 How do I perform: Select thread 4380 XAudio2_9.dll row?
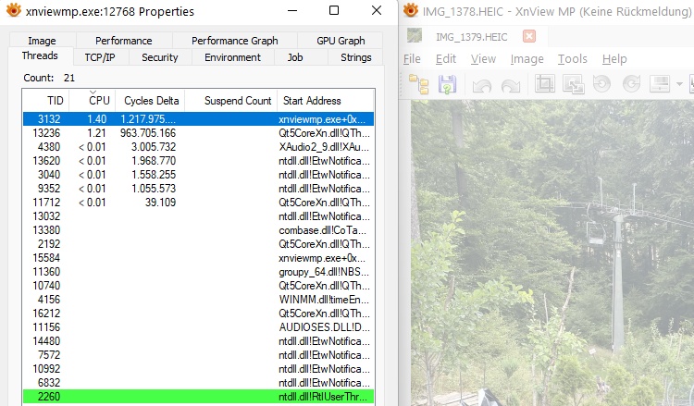(x=198, y=147)
